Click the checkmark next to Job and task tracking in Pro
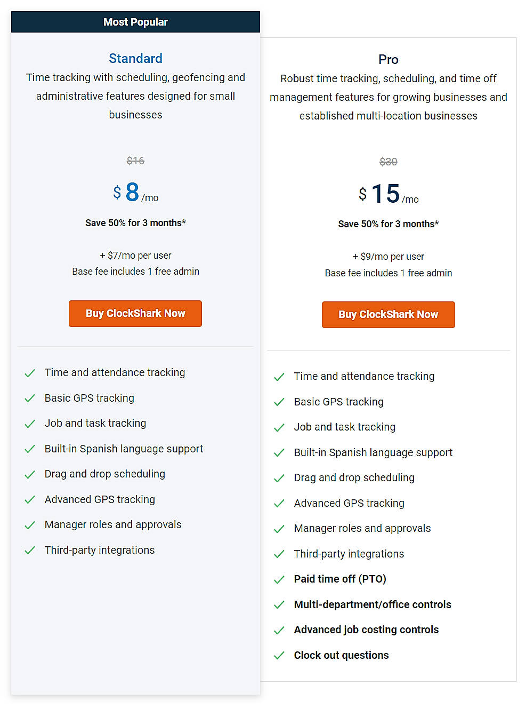Viewport: 526px width, 709px height. [279, 427]
